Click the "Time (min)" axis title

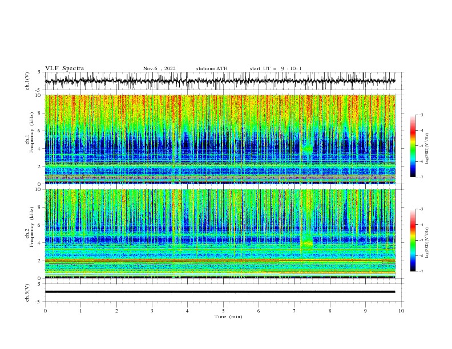pos(228,316)
